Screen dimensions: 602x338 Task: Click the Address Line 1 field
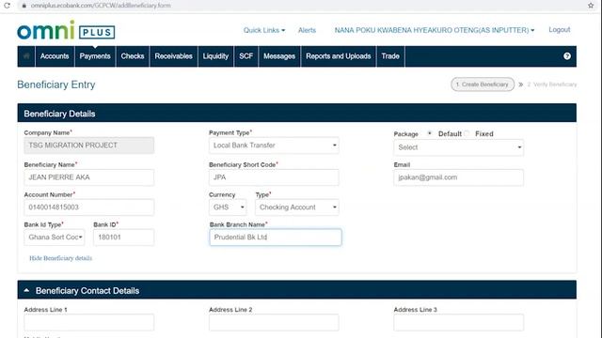point(89,322)
